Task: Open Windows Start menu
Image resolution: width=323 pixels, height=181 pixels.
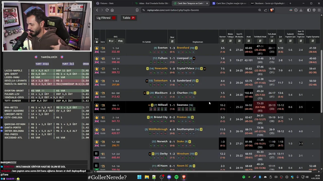Action: (x=139, y=177)
